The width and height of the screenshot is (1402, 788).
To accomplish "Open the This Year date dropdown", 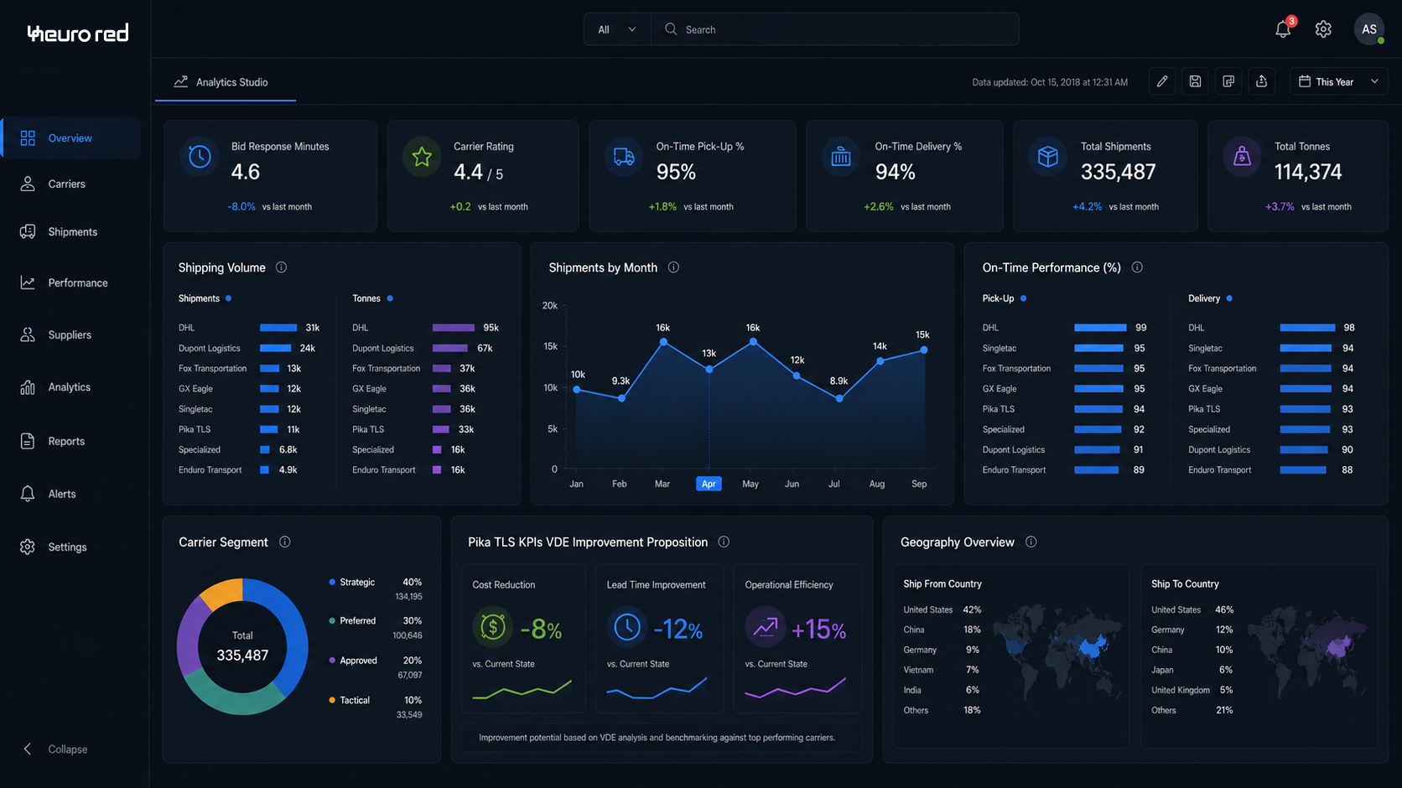I will pos(1339,81).
